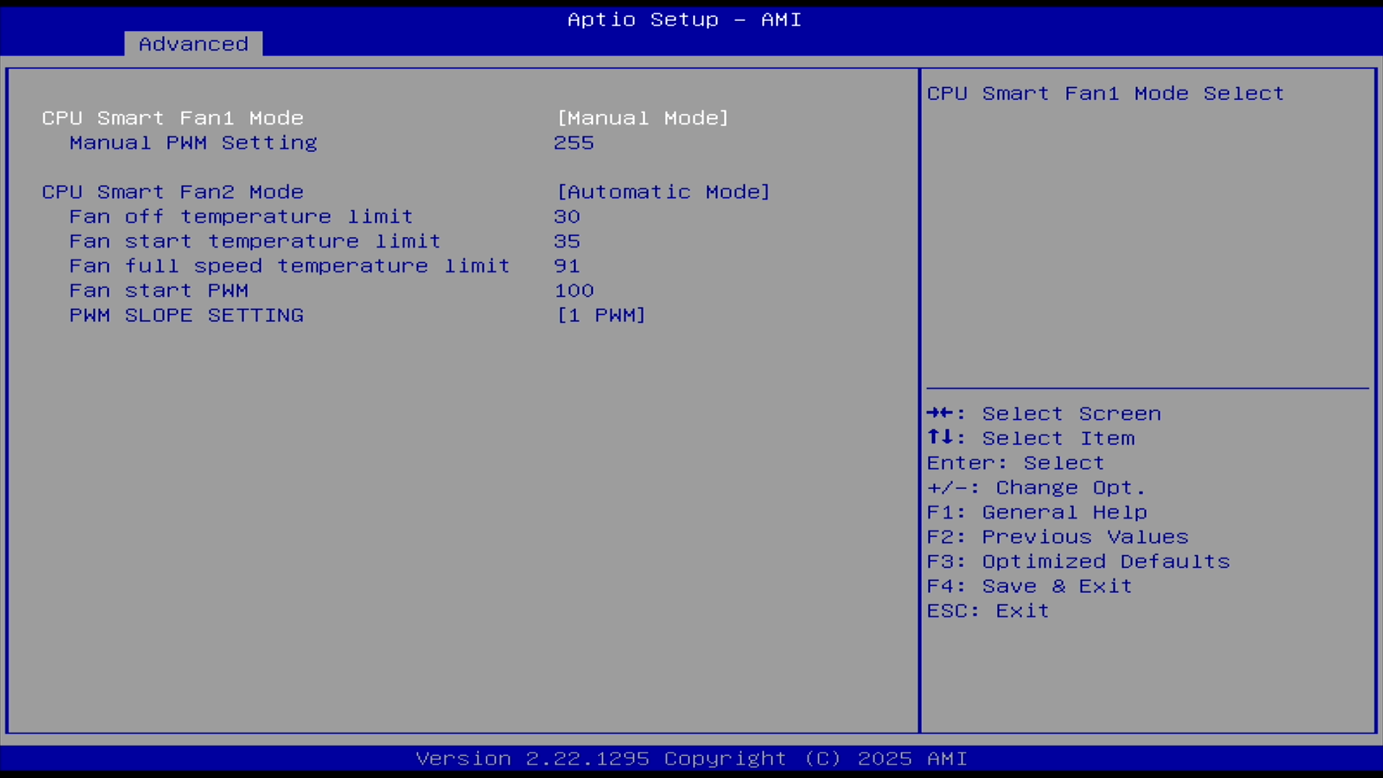1383x778 pixels.
Task: Select the Manual PWM Setting label
Action: 193,143
